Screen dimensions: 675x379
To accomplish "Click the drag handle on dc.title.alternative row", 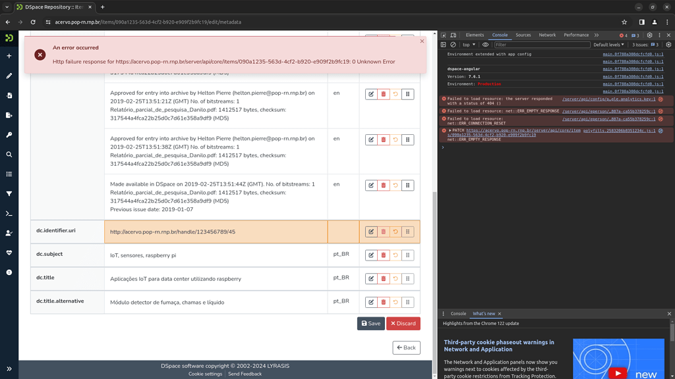I will pos(407,303).
